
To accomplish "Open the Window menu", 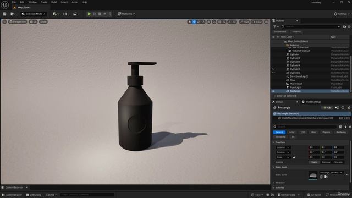I will tap(32, 2).
